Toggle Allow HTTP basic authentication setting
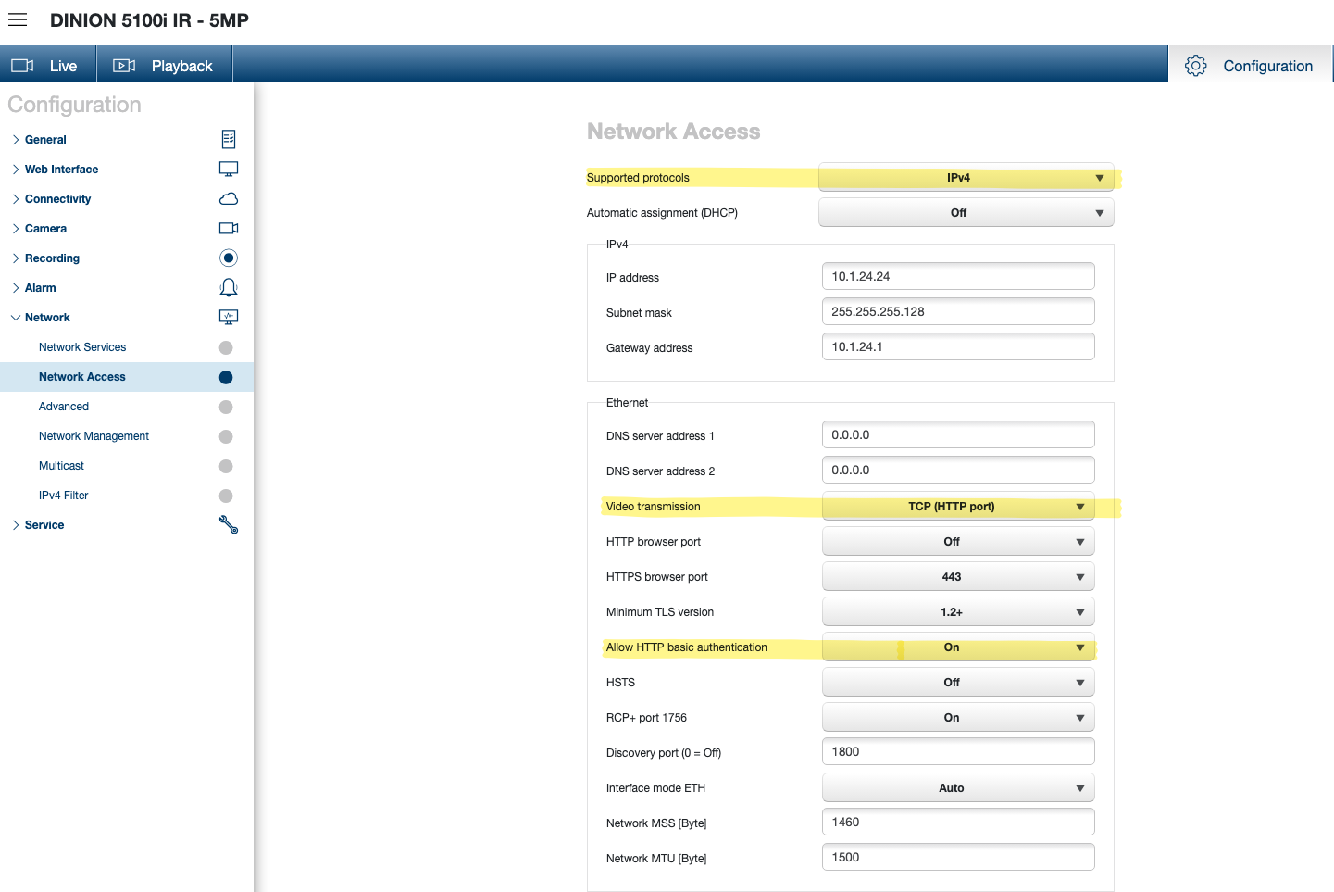The image size is (1334, 892). [957, 647]
